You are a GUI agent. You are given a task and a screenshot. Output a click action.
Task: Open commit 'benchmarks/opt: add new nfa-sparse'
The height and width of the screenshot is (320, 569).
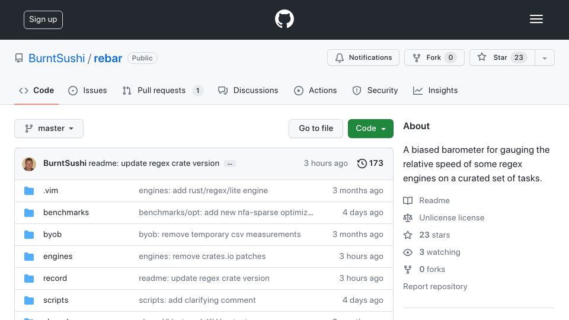[x=226, y=212]
